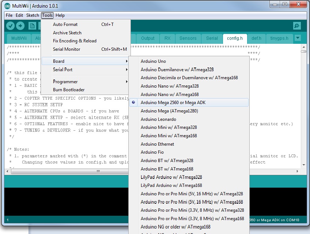
Task: Select Arduino Uno board
Action: tap(189, 61)
